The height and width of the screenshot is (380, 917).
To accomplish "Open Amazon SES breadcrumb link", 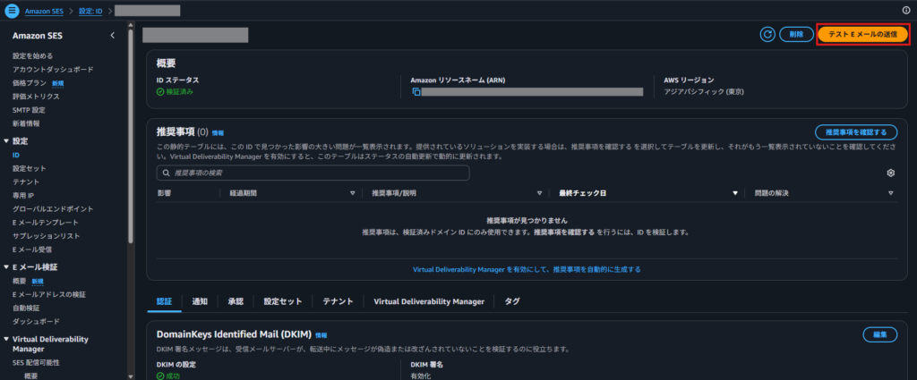I will pos(43,11).
